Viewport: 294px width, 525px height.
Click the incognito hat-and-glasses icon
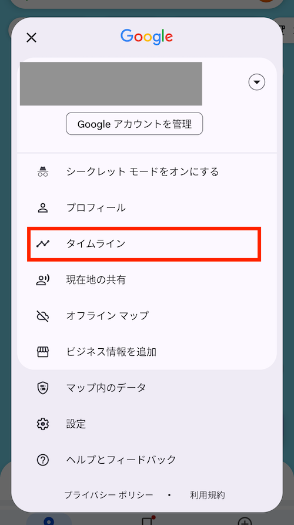pos(43,172)
